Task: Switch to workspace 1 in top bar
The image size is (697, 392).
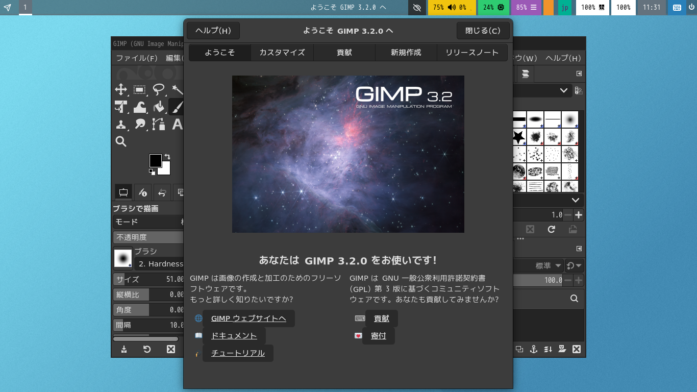Action: point(25,8)
